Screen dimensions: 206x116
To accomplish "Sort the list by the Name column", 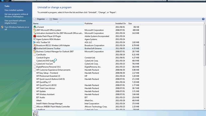I will [58, 24].
